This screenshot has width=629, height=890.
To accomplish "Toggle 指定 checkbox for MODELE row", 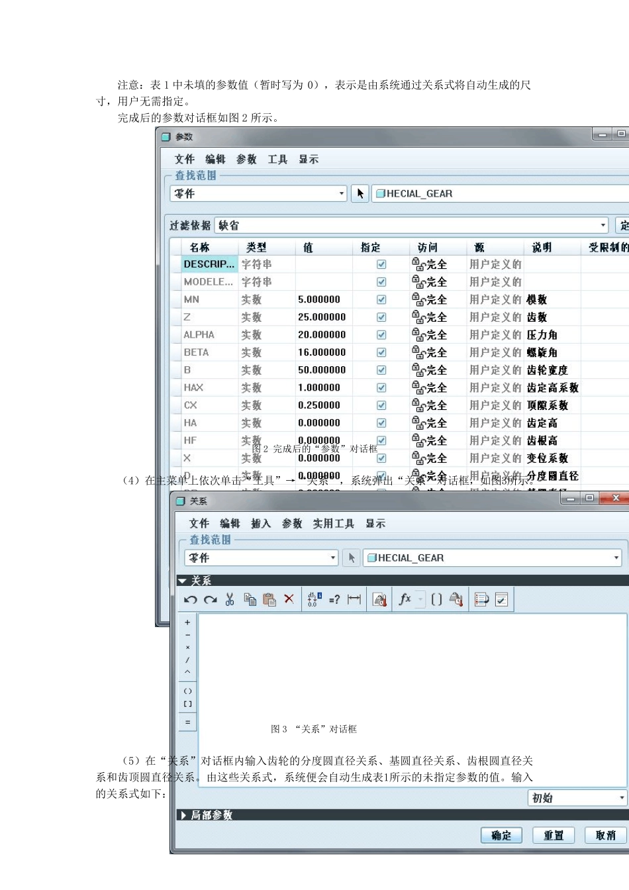I will (381, 282).
